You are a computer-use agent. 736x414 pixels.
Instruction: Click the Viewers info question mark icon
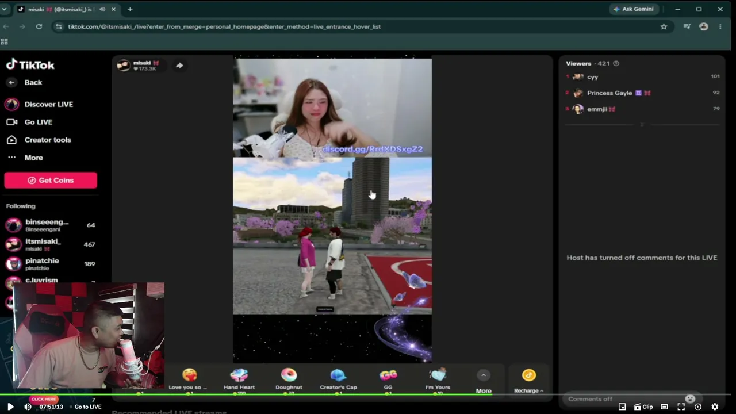click(x=616, y=63)
